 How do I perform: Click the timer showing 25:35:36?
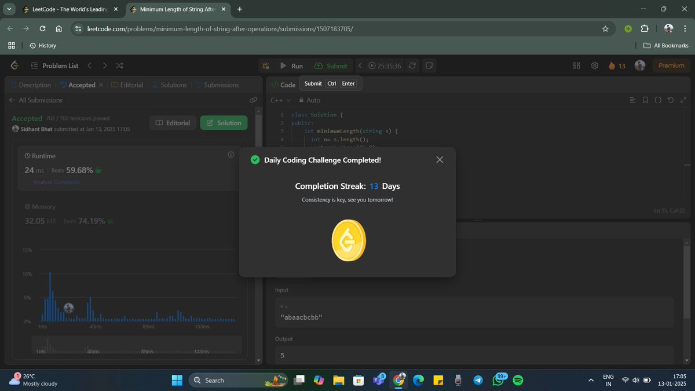(x=385, y=66)
